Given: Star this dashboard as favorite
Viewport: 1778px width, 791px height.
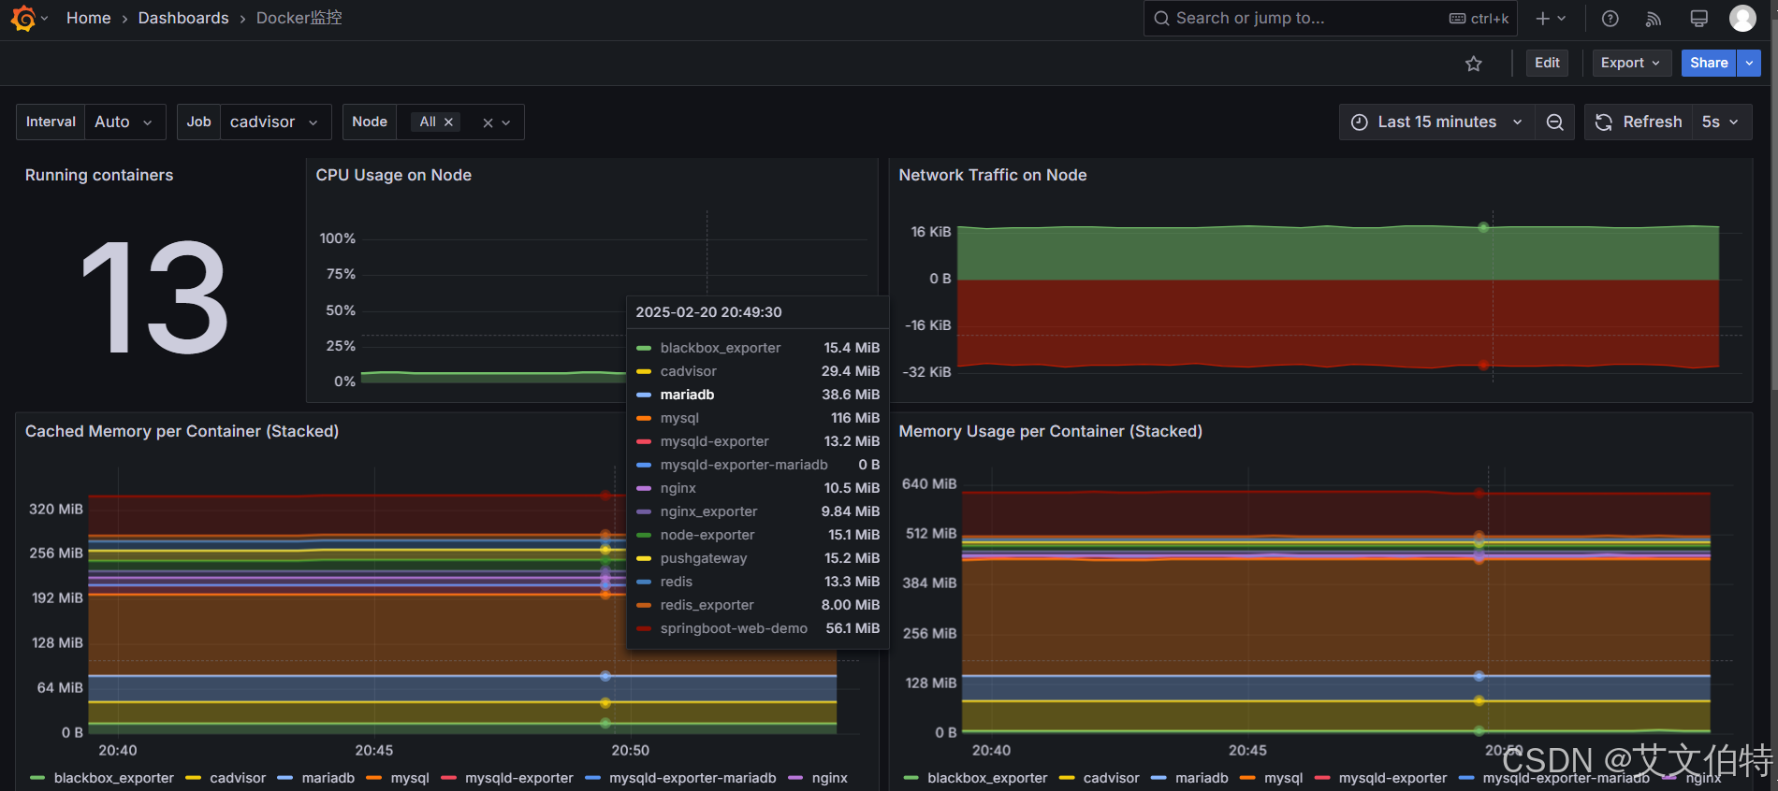Looking at the screenshot, I should pos(1474,64).
